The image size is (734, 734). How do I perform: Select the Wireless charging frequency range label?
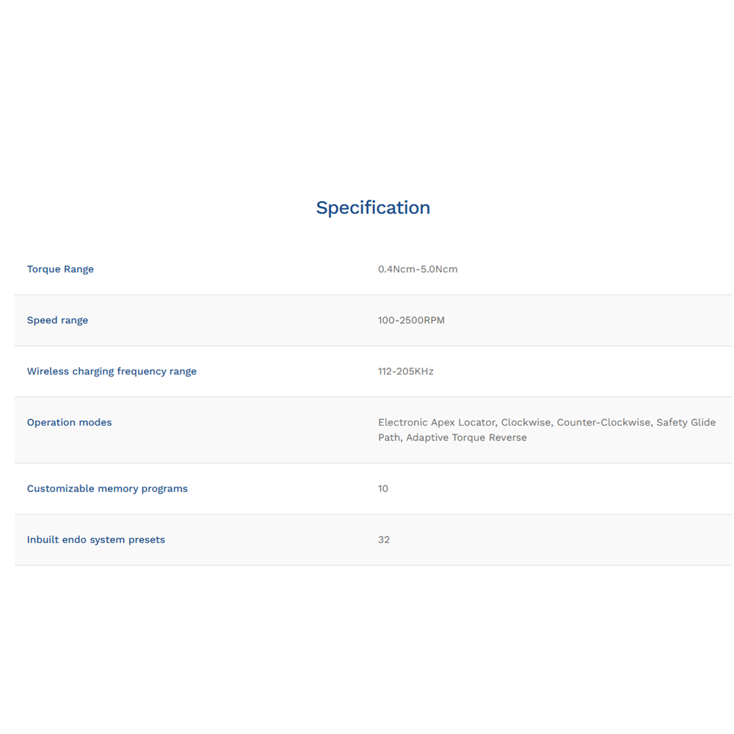pyautogui.click(x=112, y=371)
